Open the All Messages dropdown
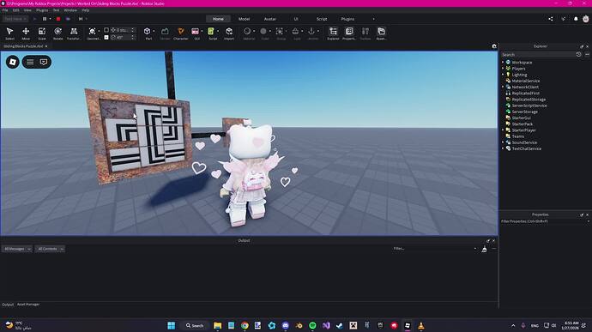The height and width of the screenshot is (332, 592). (x=17, y=249)
